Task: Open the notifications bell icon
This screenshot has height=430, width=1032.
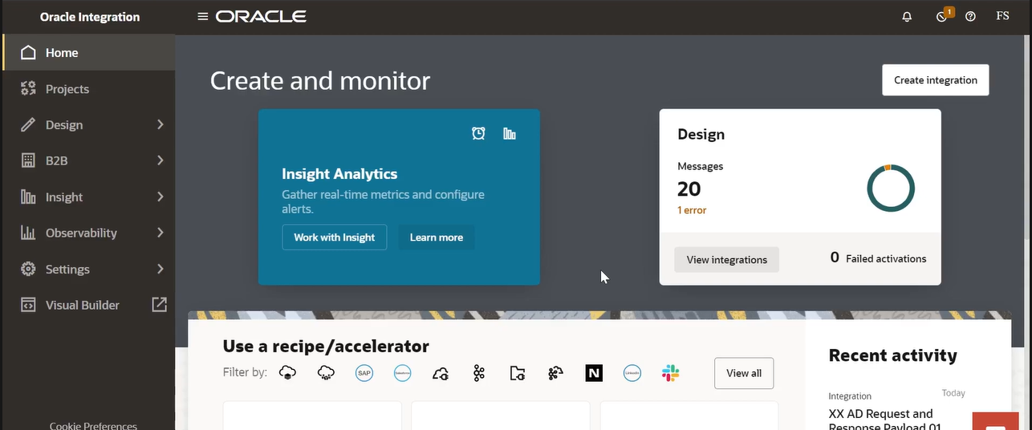Action: click(907, 16)
